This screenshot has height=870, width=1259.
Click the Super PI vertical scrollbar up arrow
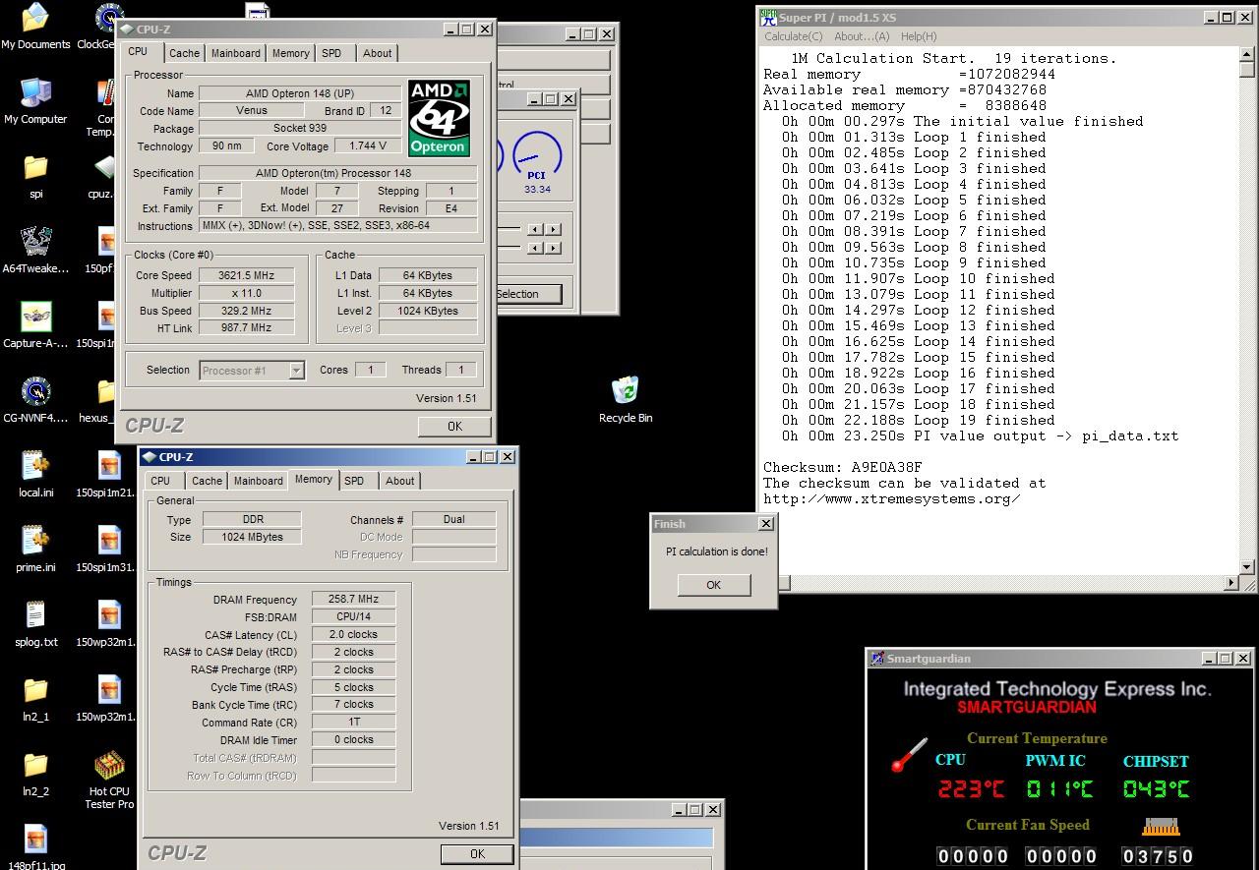(1247, 54)
